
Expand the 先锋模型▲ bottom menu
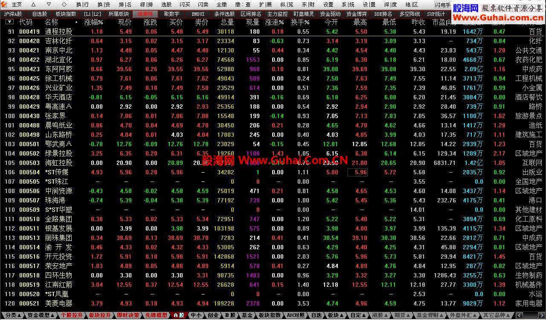(156, 315)
